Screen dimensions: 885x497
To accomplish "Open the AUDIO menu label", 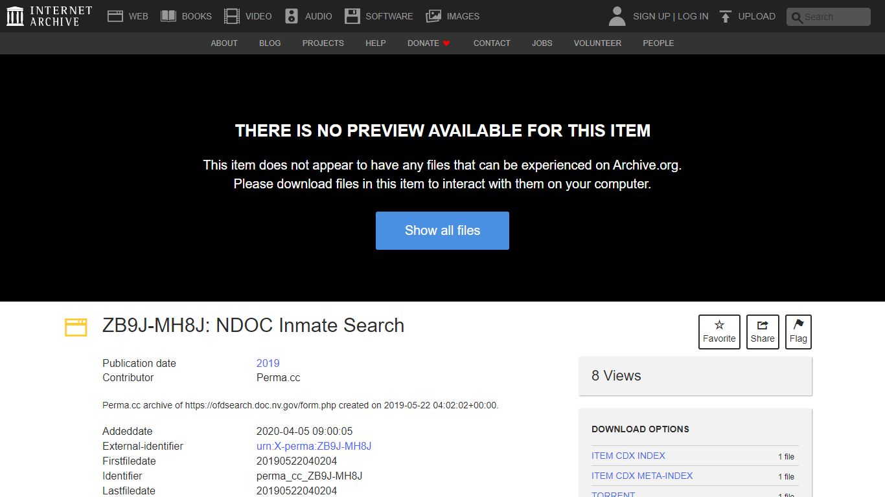I will click(319, 16).
